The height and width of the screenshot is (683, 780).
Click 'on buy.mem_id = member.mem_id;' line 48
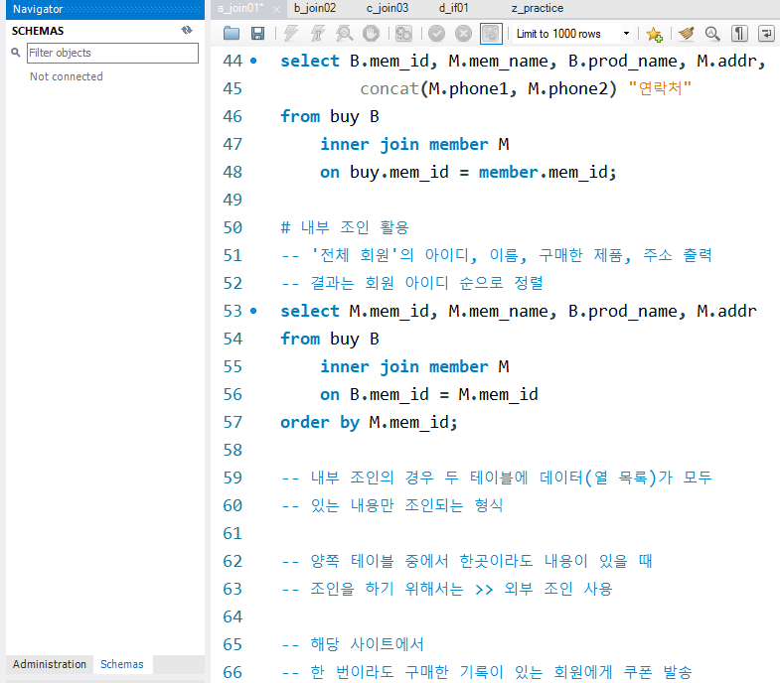(468, 173)
